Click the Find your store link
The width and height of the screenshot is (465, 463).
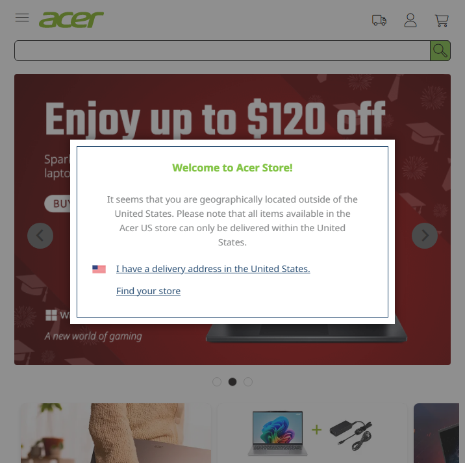coord(148,291)
